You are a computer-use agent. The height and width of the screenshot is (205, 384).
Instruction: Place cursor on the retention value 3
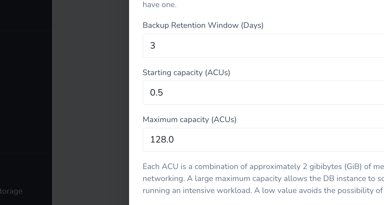(x=153, y=46)
